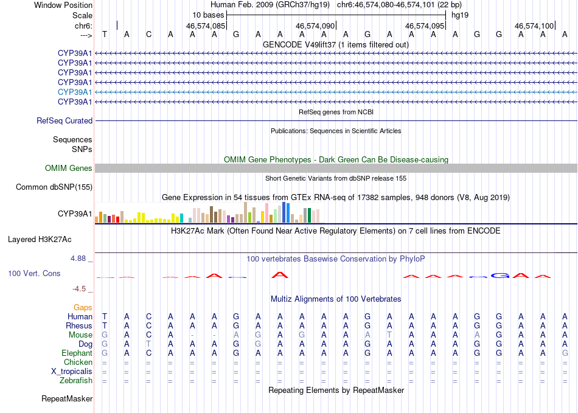The width and height of the screenshot is (578, 413).
Task: Open the H3K27Ac Mark track title
Action: (336, 231)
